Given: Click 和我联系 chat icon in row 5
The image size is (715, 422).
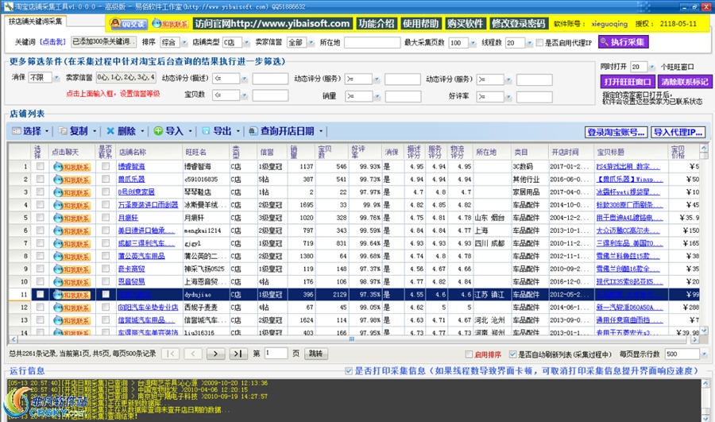Looking at the screenshot, I should tap(71, 218).
